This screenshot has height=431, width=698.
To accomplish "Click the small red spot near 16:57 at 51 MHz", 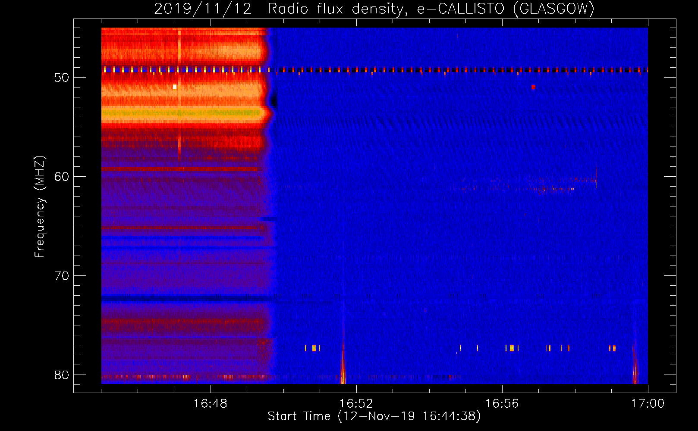I will click(x=534, y=87).
